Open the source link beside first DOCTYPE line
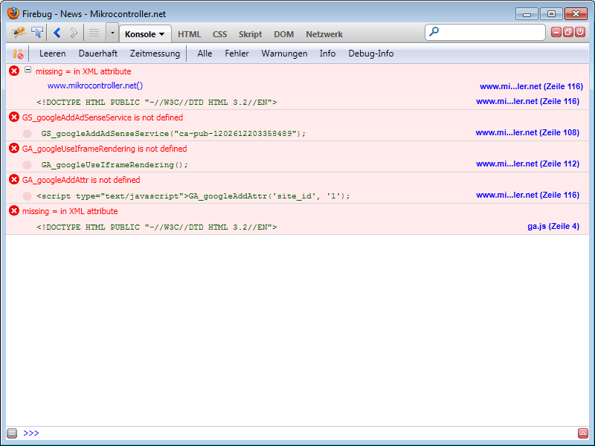Screen dimensions: 595x446 (x=527, y=102)
